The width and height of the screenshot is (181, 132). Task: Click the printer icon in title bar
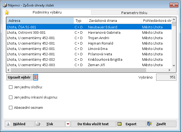click(5, 5)
